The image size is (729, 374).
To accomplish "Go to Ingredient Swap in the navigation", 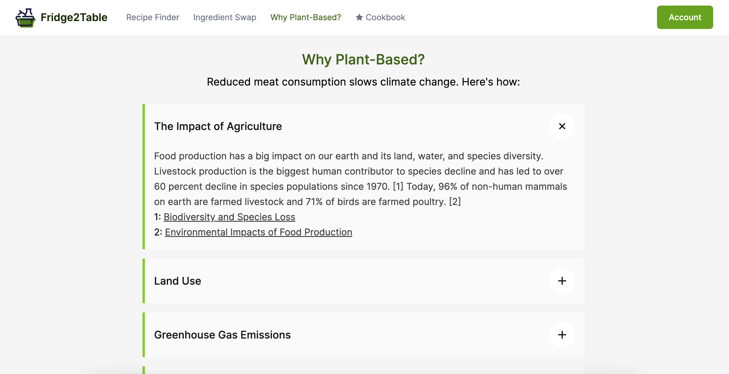I will (225, 17).
